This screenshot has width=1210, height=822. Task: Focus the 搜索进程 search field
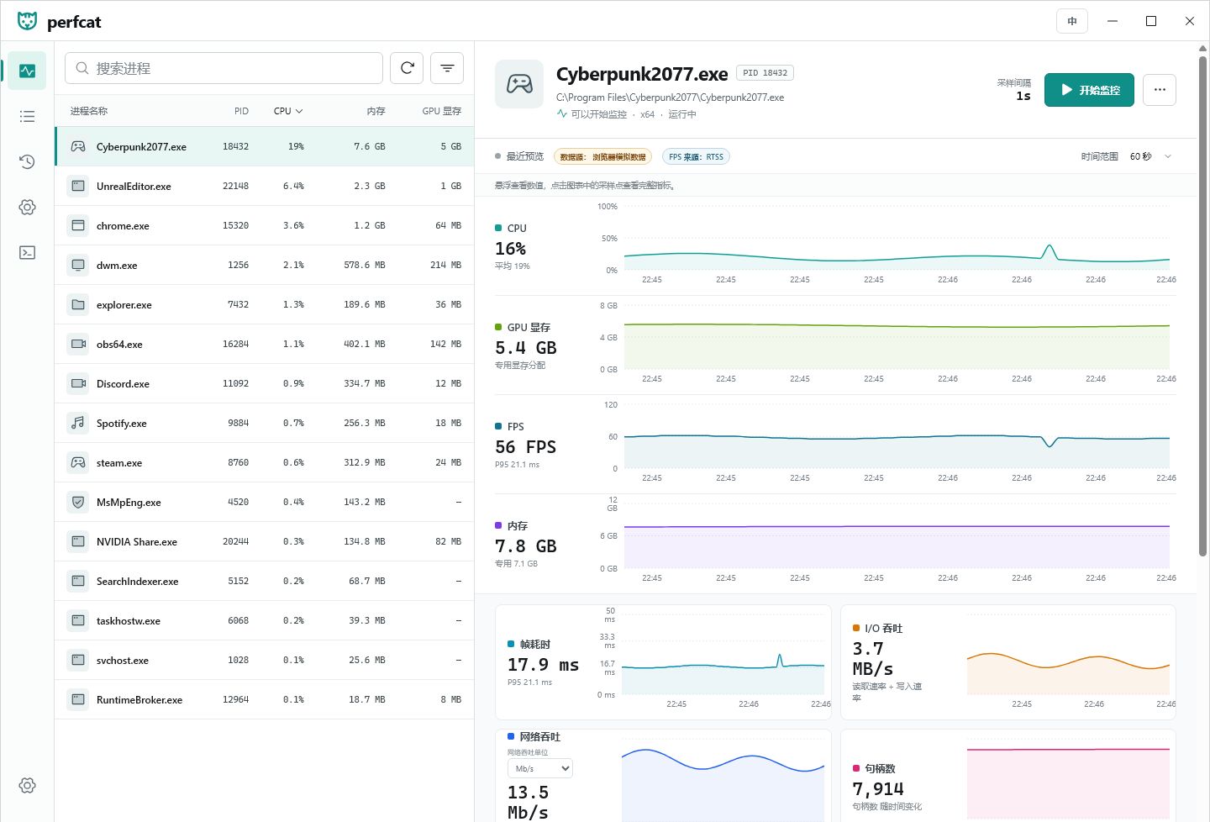point(224,68)
